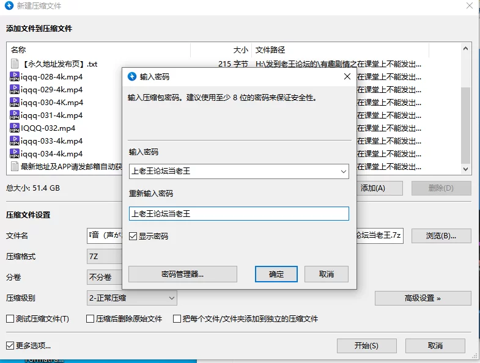
Task: Close the 新建压缩文件 main window
Action: (469, 5)
